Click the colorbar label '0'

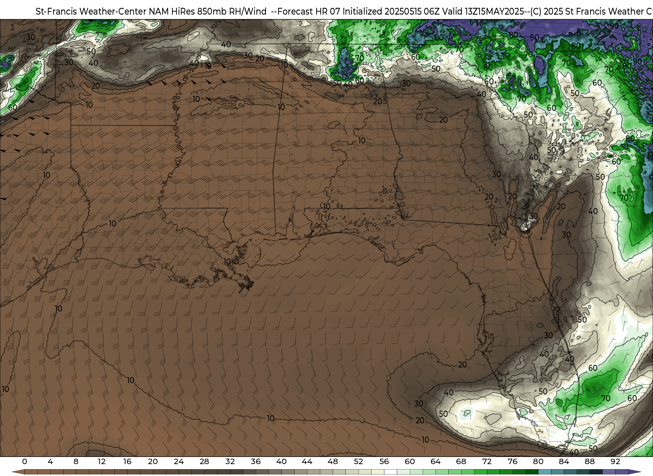pyautogui.click(x=24, y=462)
